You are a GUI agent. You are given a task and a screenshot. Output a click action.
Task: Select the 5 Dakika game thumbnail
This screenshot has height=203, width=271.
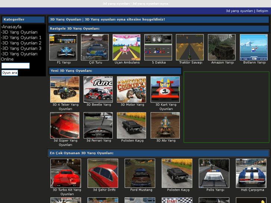[x=158, y=47]
